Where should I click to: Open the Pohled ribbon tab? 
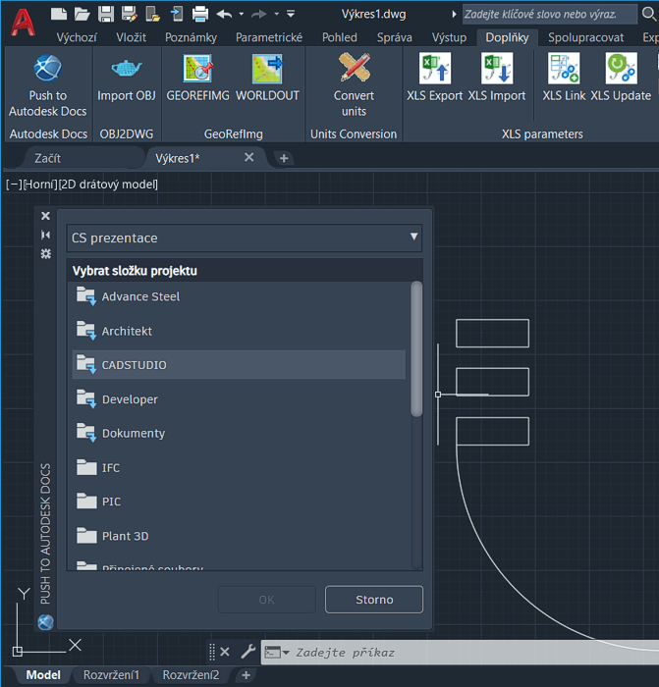340,37
